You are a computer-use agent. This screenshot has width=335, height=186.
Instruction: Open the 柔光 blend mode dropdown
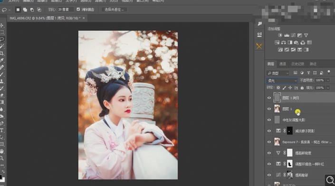click(x=282, y=80)
